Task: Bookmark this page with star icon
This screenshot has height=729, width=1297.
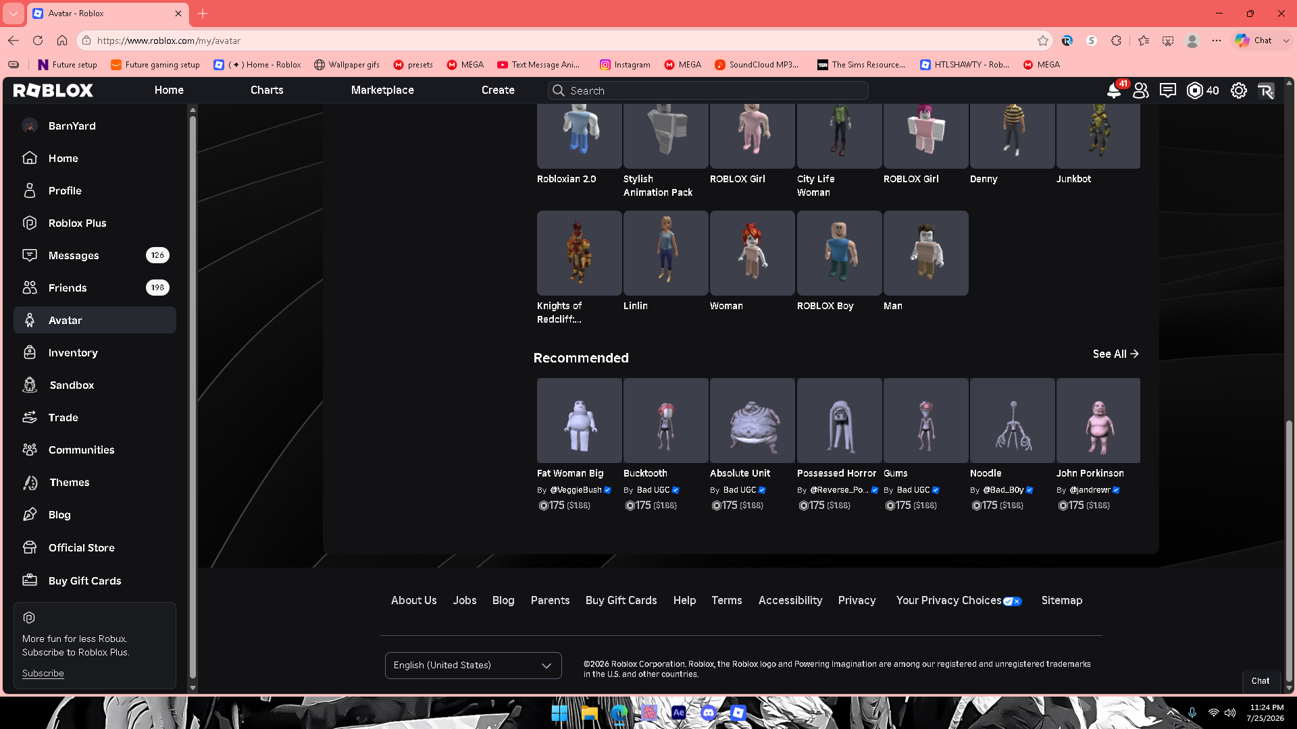Action: click(x=1043, y=40)
